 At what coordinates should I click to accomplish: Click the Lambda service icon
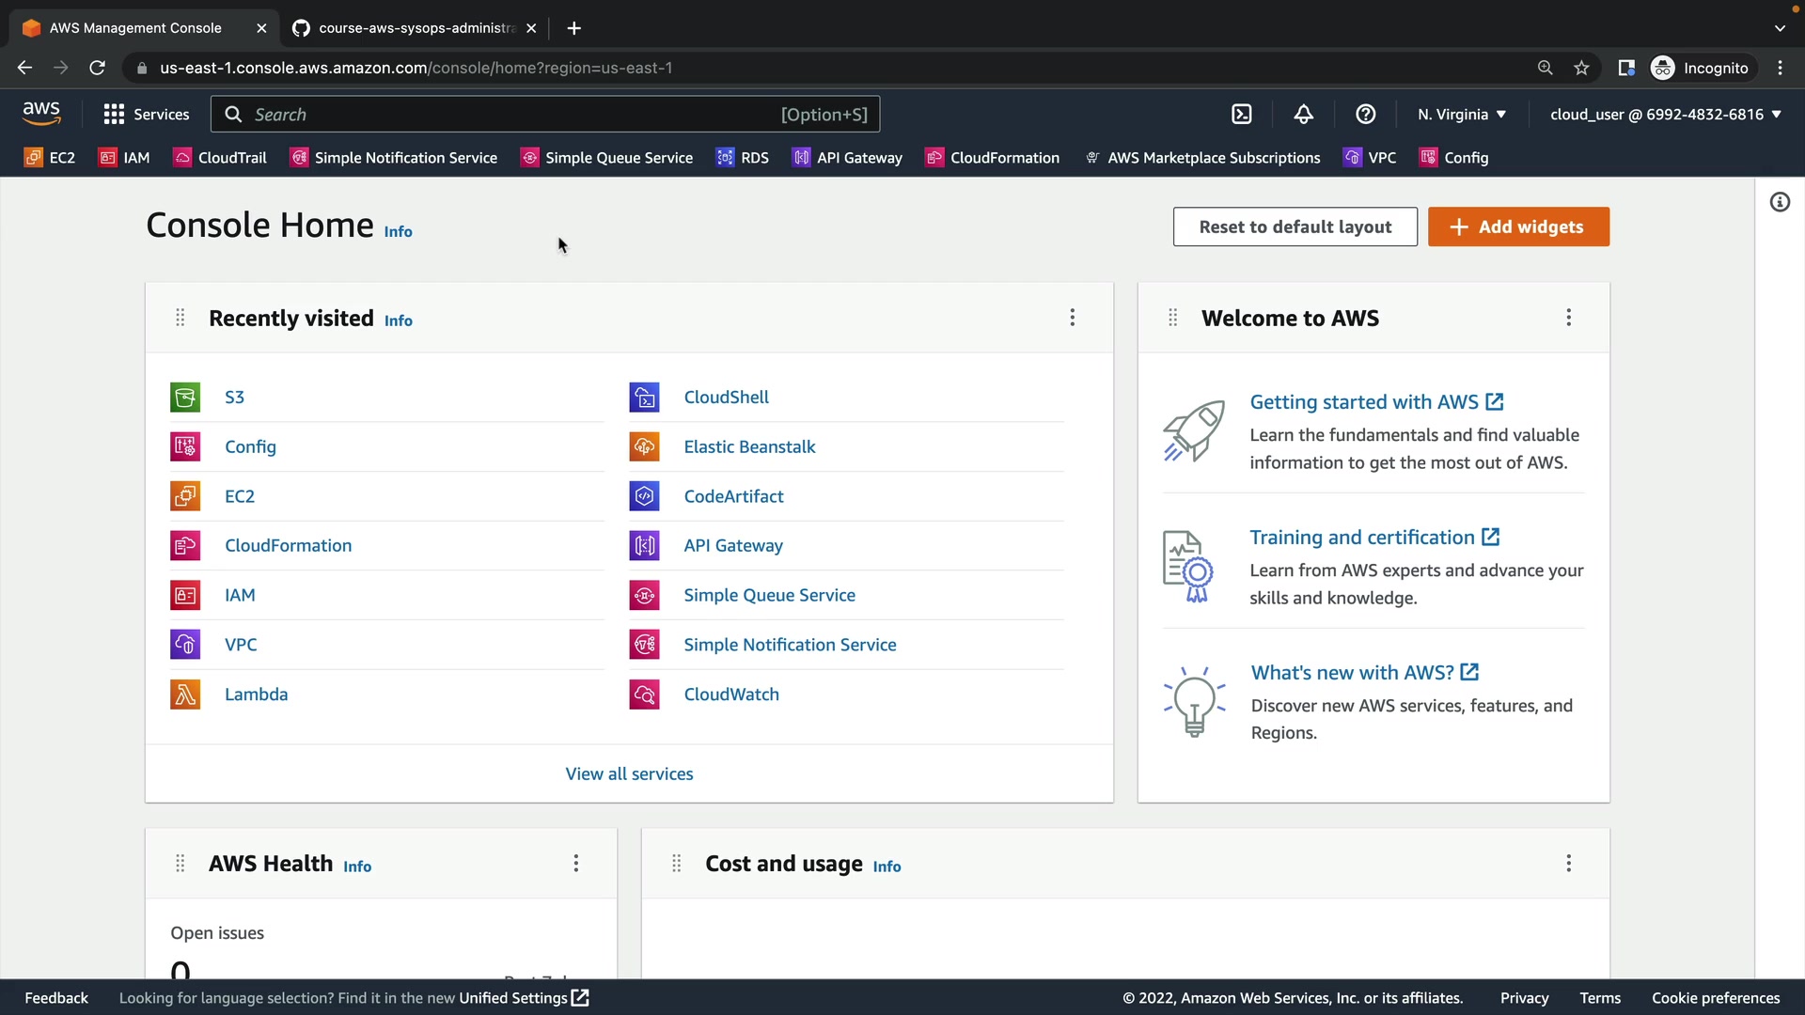[x=185, y=695]
